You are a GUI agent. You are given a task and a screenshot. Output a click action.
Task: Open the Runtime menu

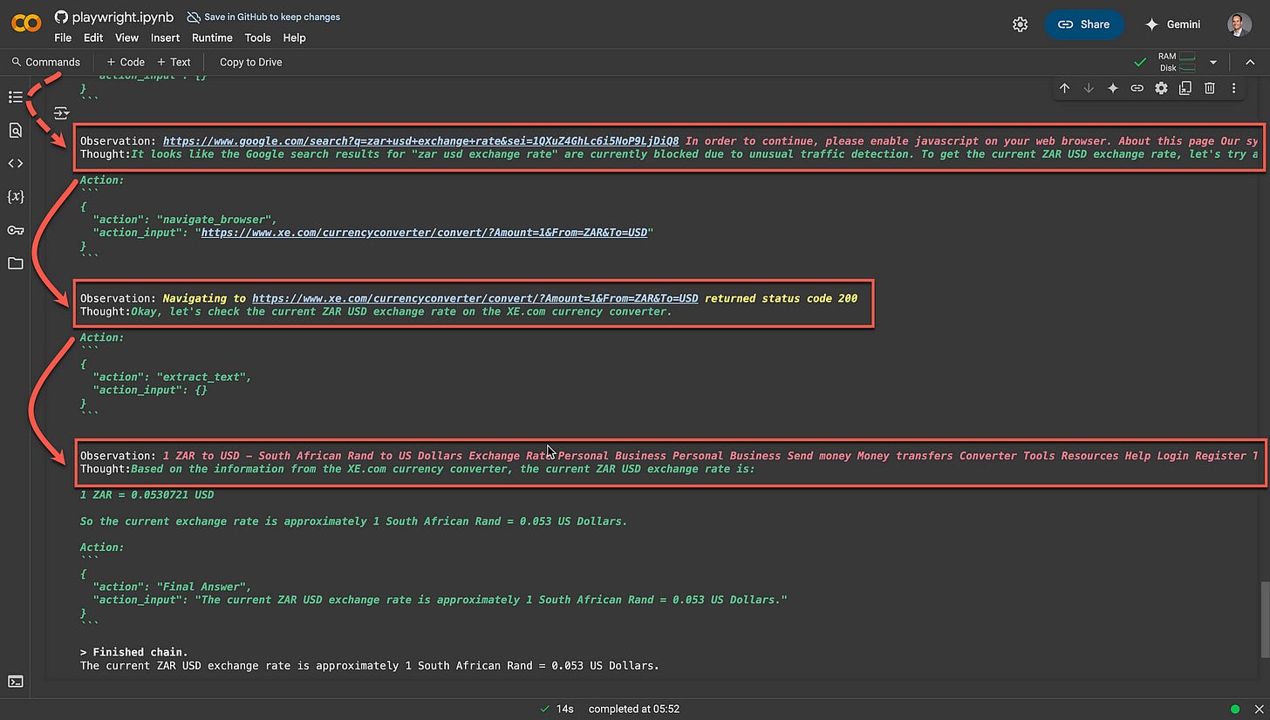click(212, 37)
